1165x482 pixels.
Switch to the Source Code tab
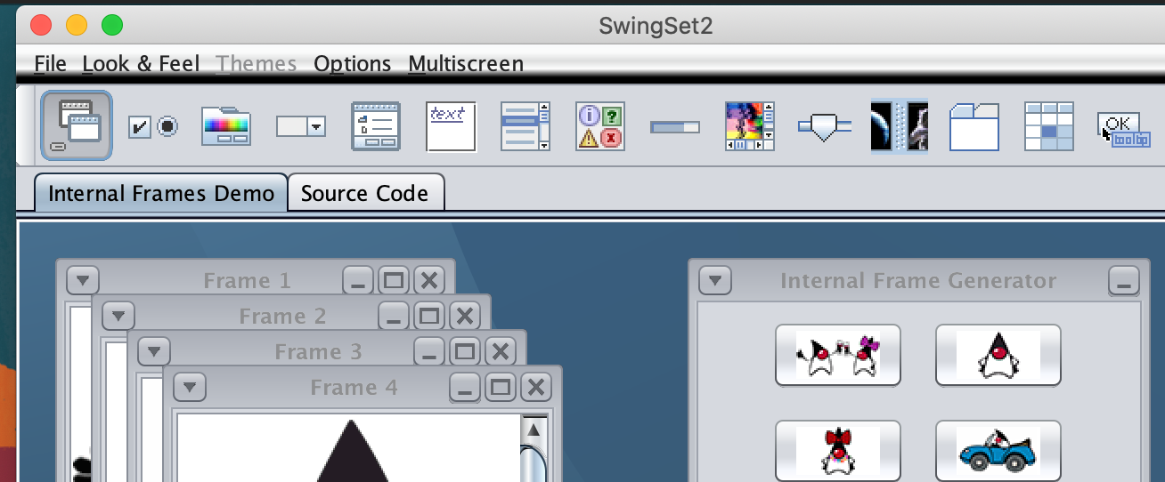coord(364,193)
